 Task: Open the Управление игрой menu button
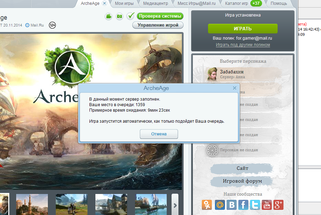158,25
